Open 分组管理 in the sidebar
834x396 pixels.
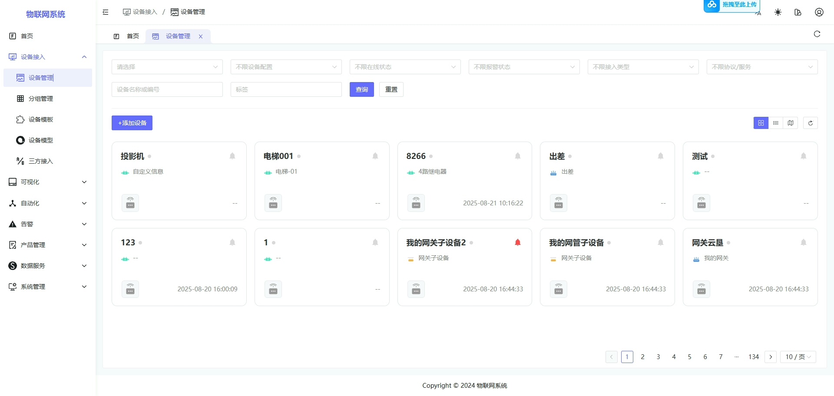coord(41,99)
